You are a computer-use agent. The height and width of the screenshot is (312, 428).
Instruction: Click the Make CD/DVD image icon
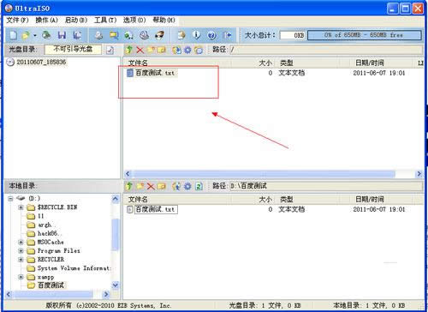(98, 35)
